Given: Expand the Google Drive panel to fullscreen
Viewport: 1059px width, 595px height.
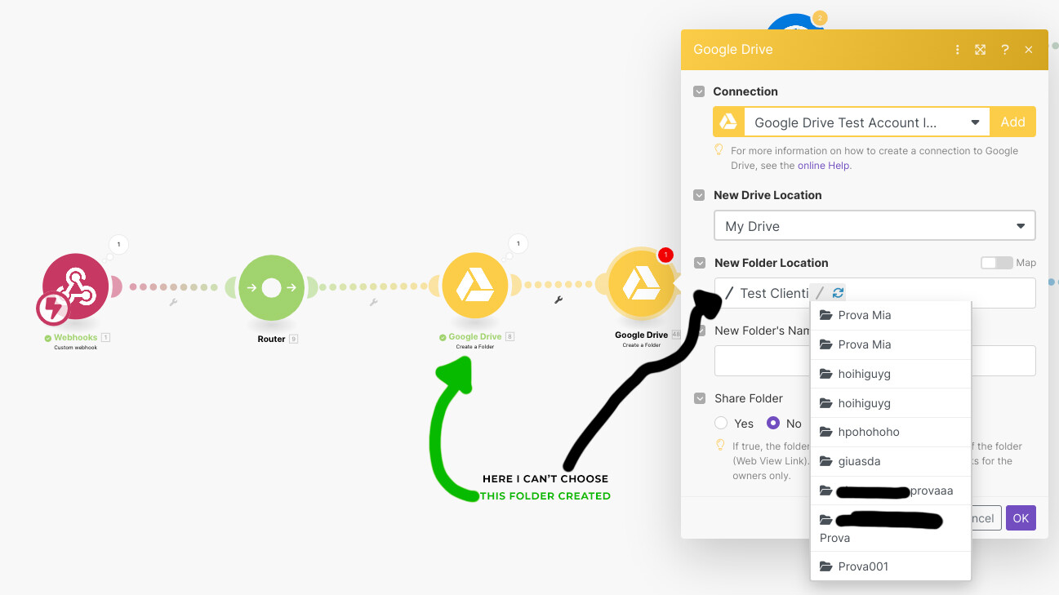Looking at the screenshot, I should (981, 50).
